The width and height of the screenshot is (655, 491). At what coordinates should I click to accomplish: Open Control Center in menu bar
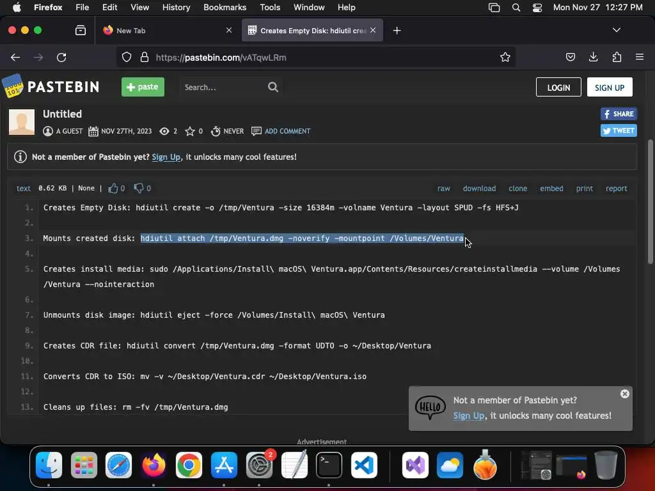pyautogui.click(x=537, y=7)
